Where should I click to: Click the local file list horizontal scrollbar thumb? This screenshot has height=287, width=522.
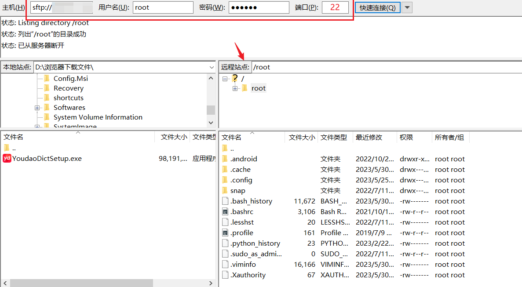click(81, 283)
